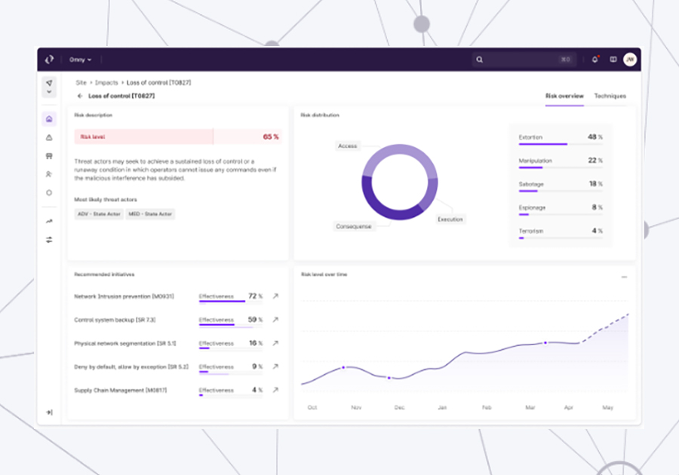The width and height of the screenshot is (679, 475).
Task: Switch to the Techniques tab
Action: click(610, 97)
